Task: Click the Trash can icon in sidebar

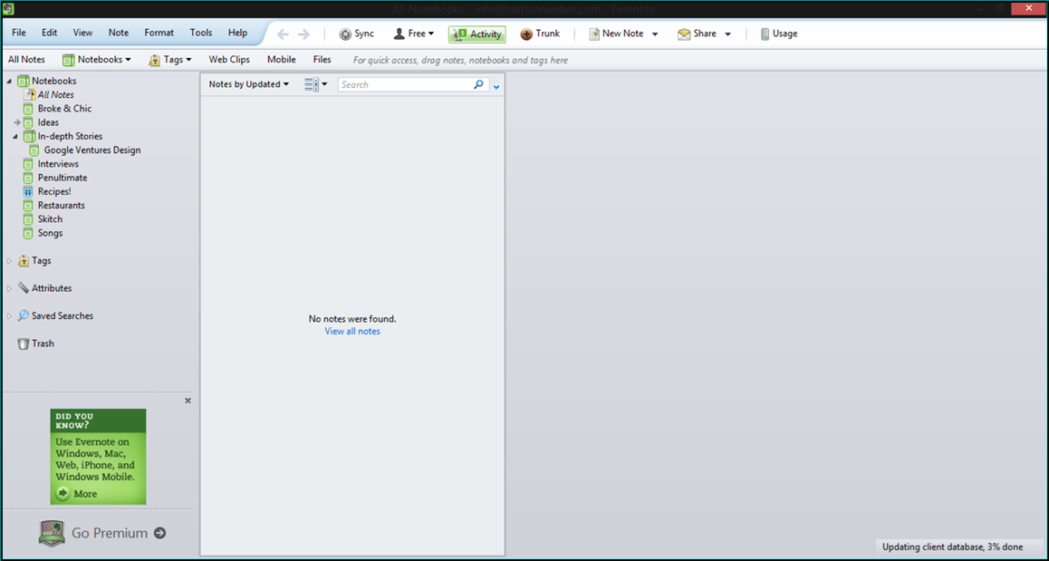Action: (x=24, y=343)
